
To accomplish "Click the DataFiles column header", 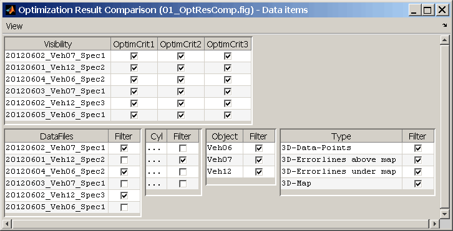I will pos(57,136).
